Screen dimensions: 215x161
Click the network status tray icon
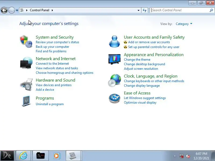181,156
